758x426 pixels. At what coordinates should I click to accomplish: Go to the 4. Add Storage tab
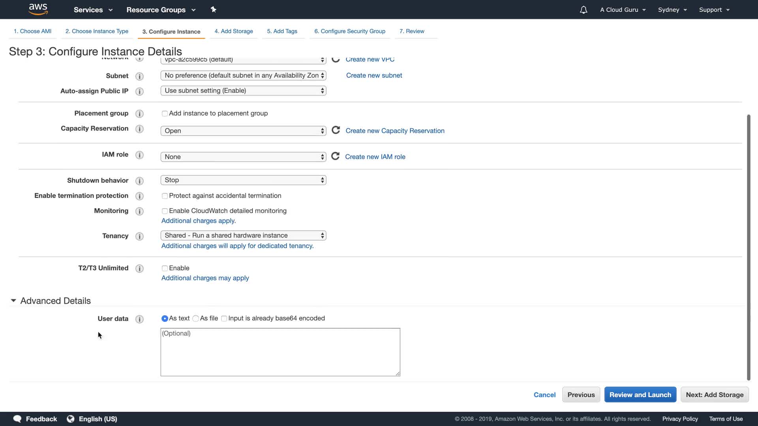pos(234,31)
